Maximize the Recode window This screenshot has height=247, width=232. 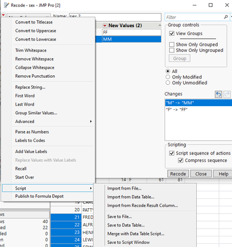click(210, 5)
